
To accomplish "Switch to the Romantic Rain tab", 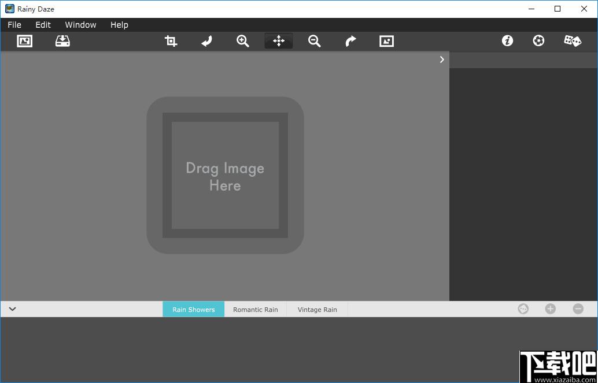I will click(256, 310).
